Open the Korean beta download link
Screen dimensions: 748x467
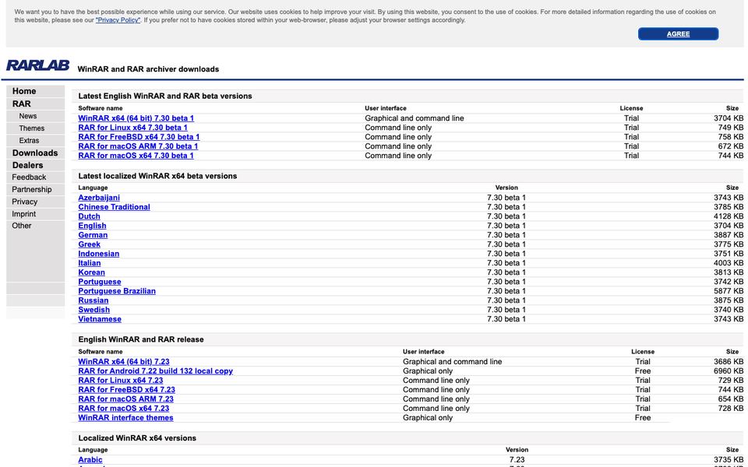point(92,272)
